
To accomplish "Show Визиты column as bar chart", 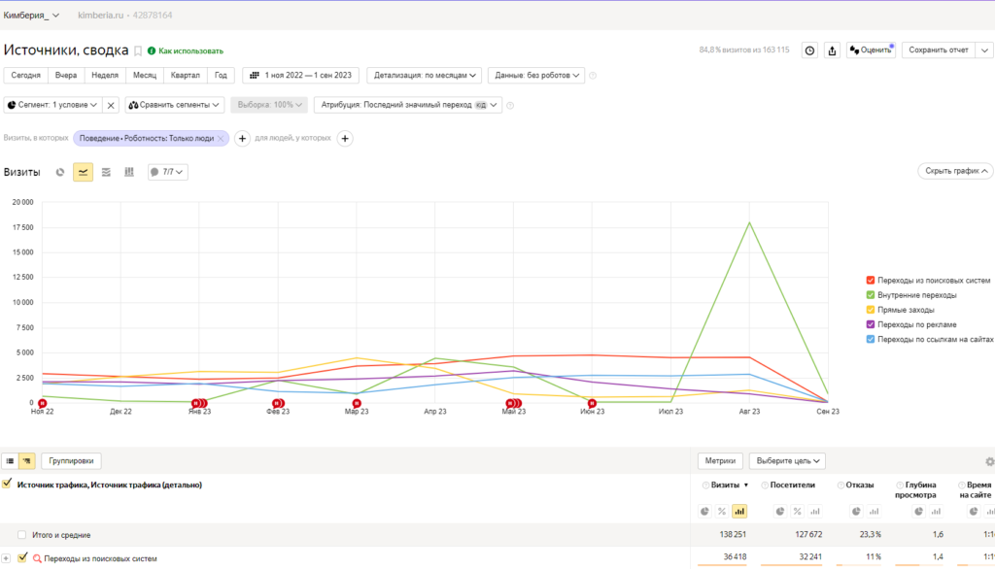I will [x=739, y=512].
